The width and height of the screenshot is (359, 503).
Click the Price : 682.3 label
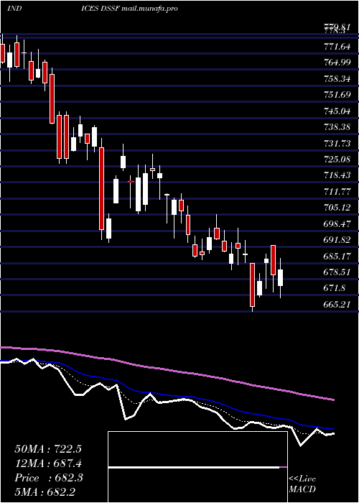[49, 478]
